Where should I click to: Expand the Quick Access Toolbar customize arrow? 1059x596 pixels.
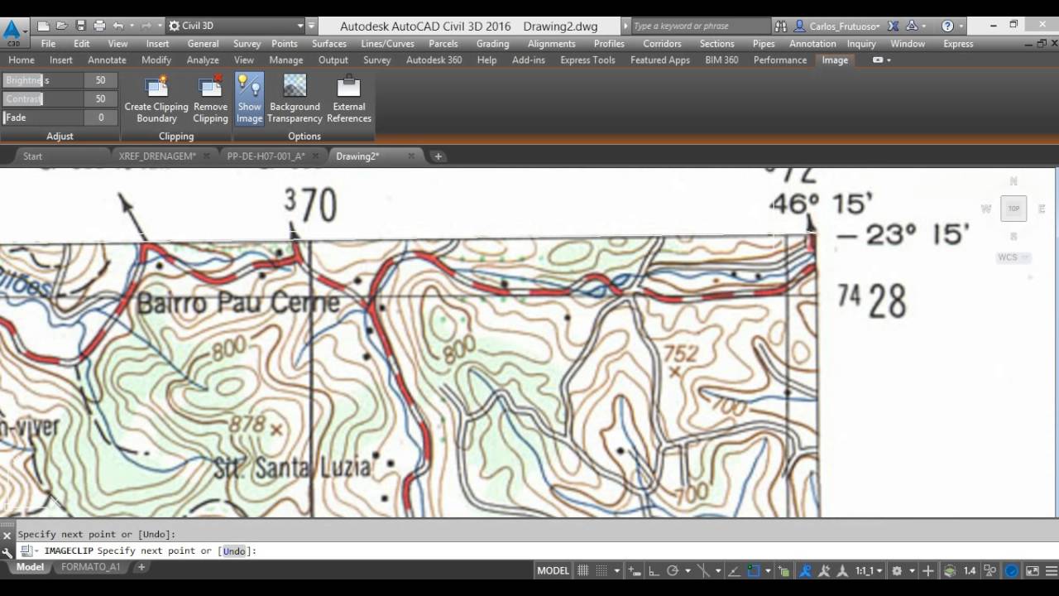[x=311, y=26]
